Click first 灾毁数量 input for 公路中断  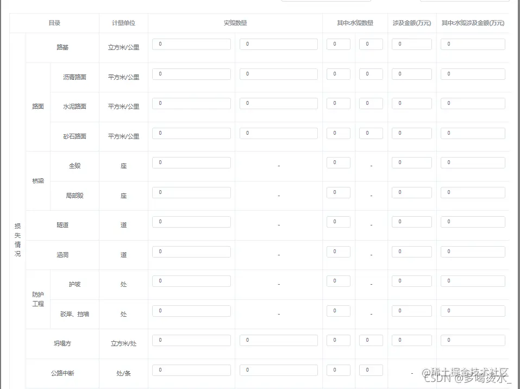(191, 370)
